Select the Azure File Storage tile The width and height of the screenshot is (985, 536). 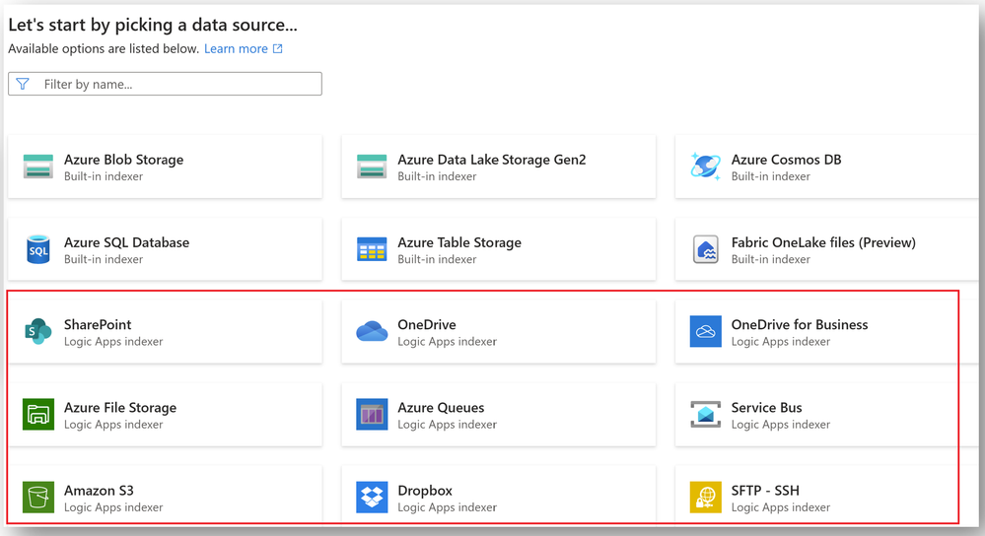pos(166,414)
